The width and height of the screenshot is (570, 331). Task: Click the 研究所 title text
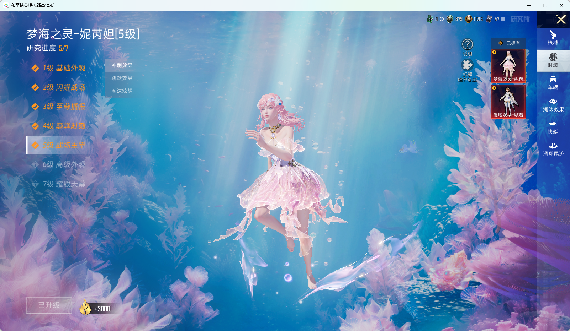(520, 19)
